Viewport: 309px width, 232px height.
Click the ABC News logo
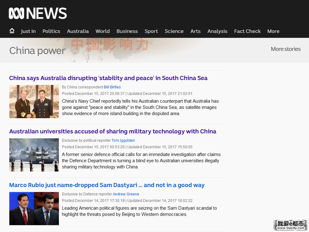click(x=38, y=13)
